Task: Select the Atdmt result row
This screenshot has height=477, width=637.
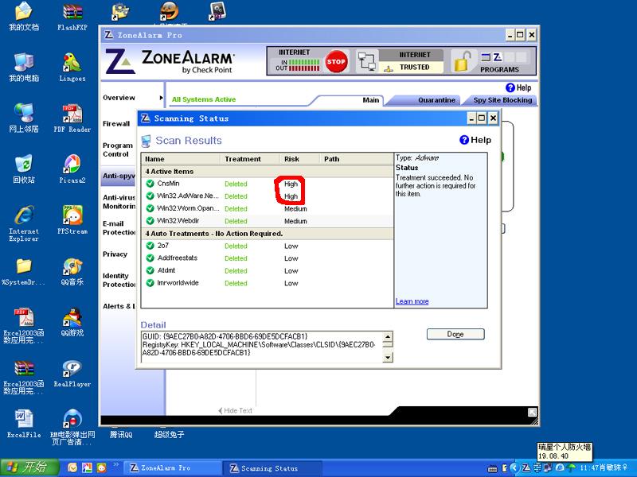Action: (268, 270)
